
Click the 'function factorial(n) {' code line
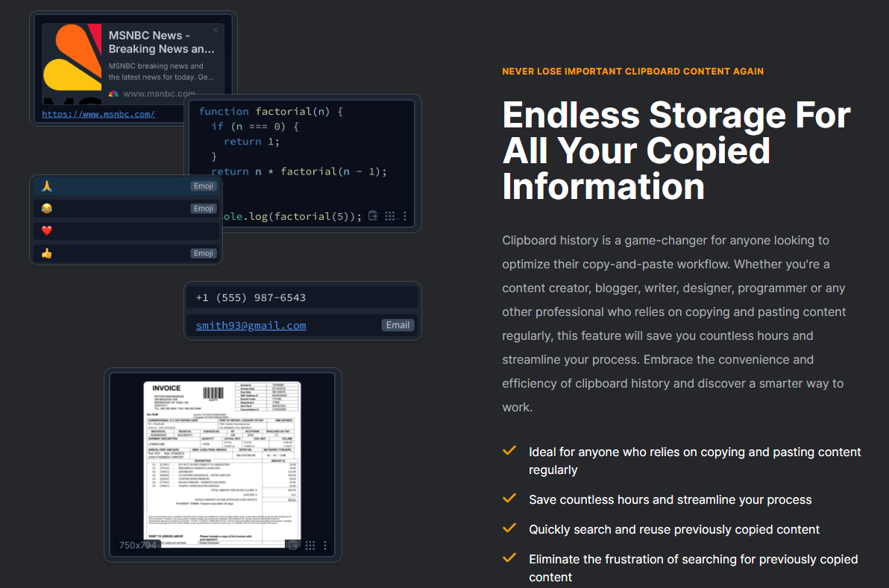pos(271,112)
